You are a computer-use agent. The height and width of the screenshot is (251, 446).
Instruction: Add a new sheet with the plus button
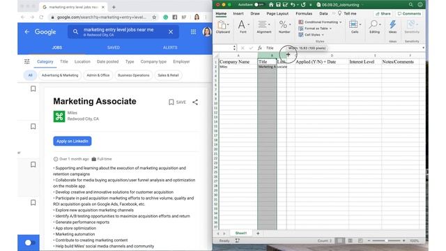pyautogui.click(x=258, y=234)
